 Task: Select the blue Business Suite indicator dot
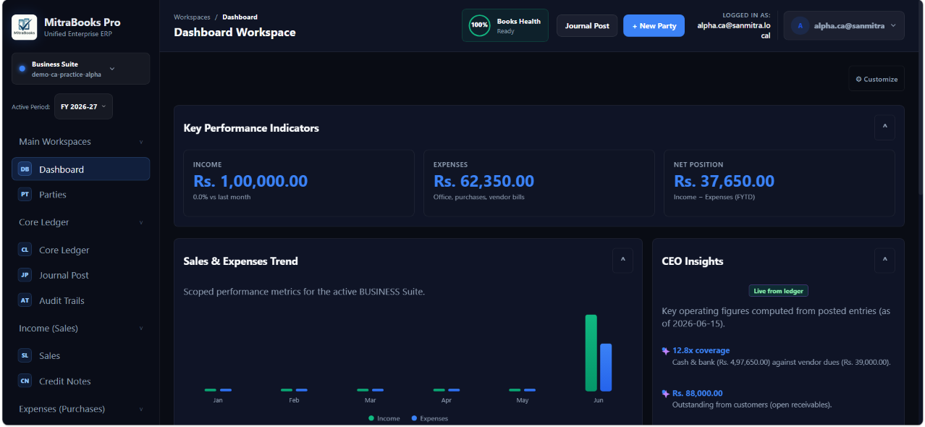coord(22,69)
